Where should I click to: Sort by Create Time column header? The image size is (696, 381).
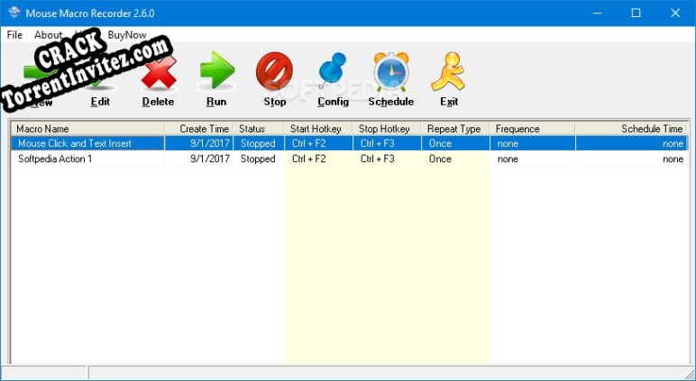click(x=198, y=129)
